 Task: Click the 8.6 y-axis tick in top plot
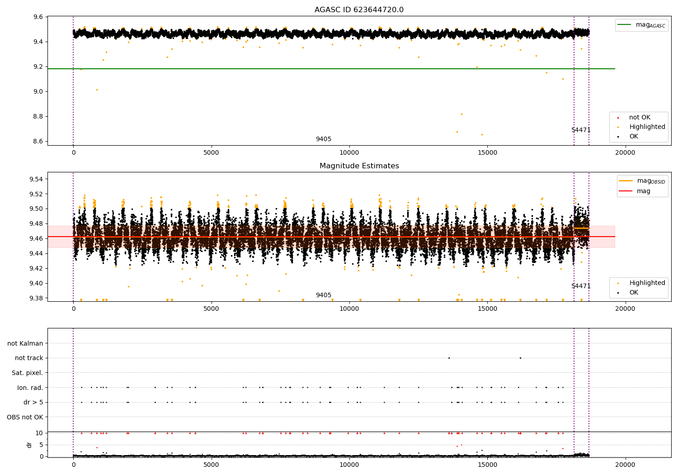[x=38, y=142]
